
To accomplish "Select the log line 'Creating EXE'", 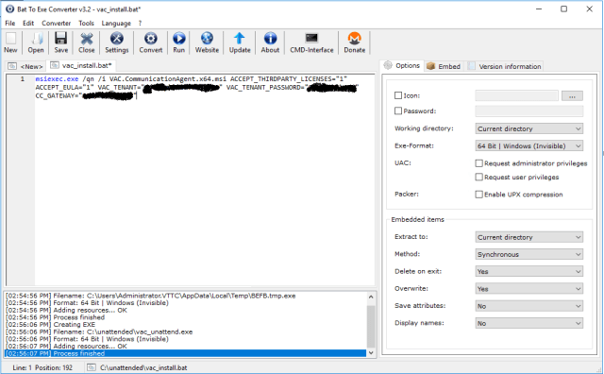I will (185, 325).
